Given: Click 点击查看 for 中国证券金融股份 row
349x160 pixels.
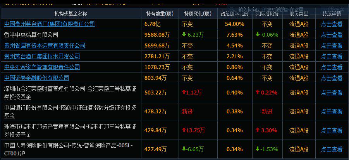Looking at the screenshot, I should pyautogui.click(x=332, y=78).
